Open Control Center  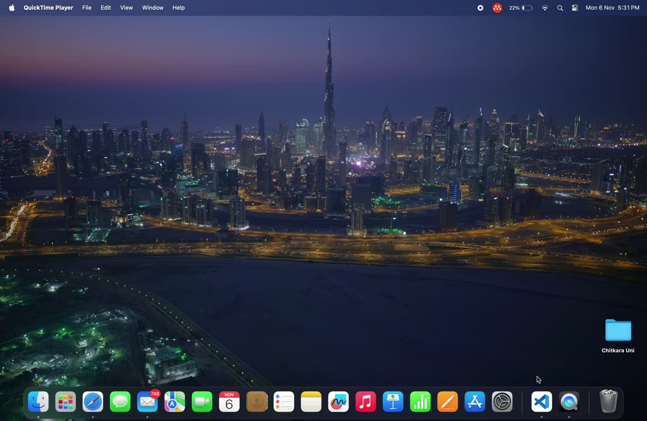(575, 8)
